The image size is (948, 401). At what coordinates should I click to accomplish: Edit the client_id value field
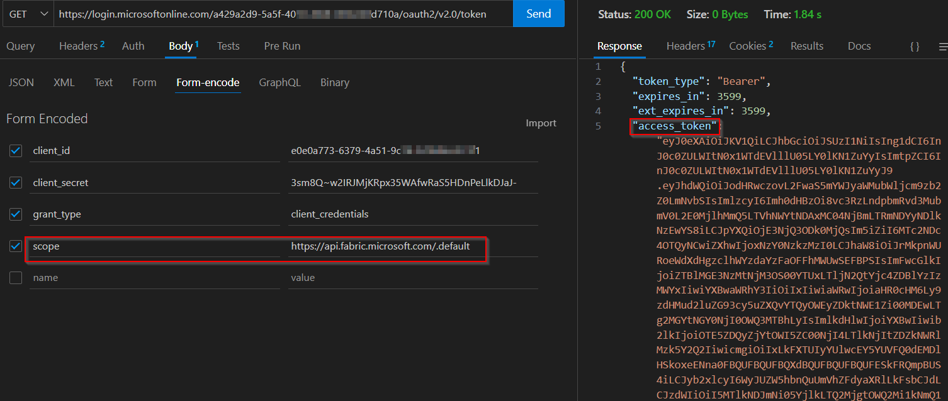click(413, 151)
